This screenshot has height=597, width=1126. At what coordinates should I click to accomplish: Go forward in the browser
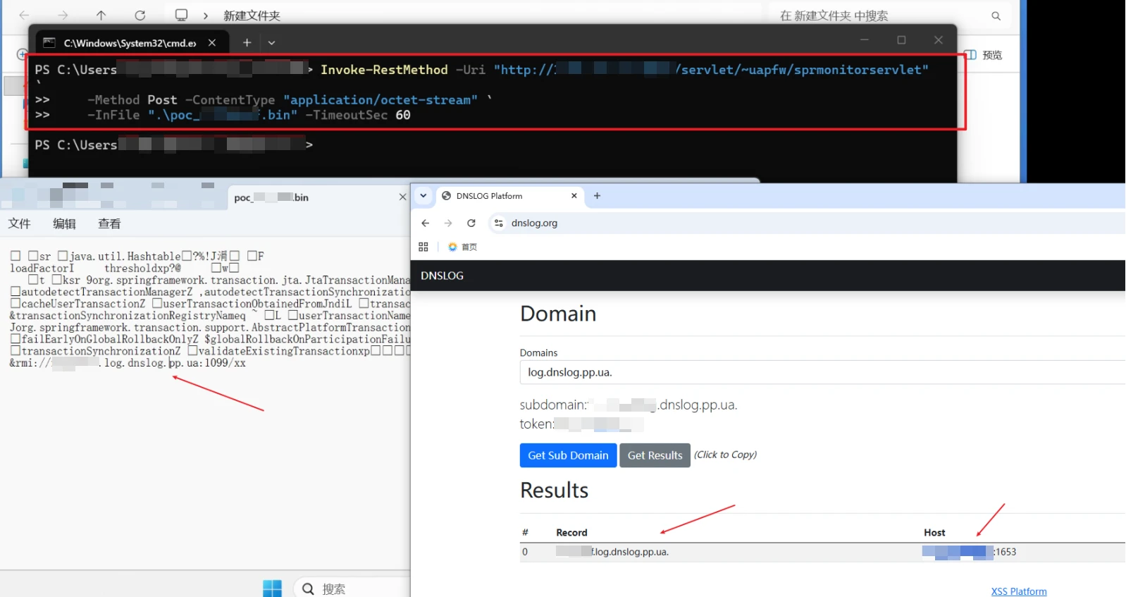click(448, 223)
